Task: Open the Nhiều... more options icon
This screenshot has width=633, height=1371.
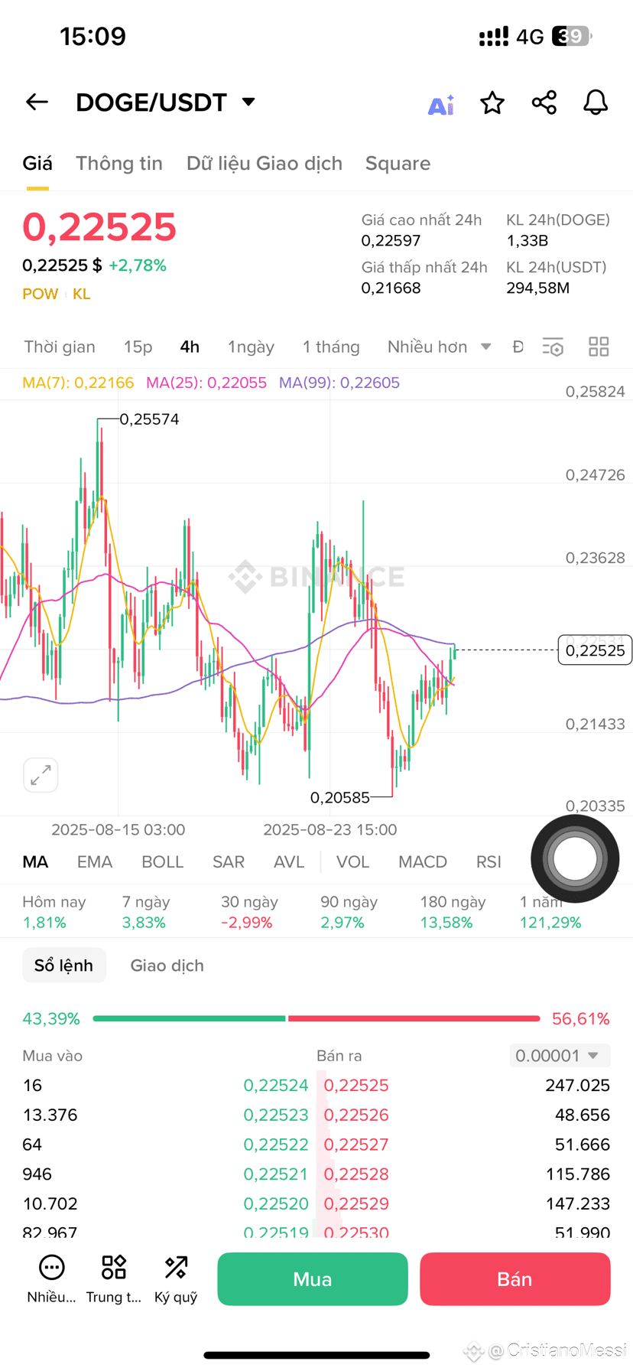Action: 51,1279
